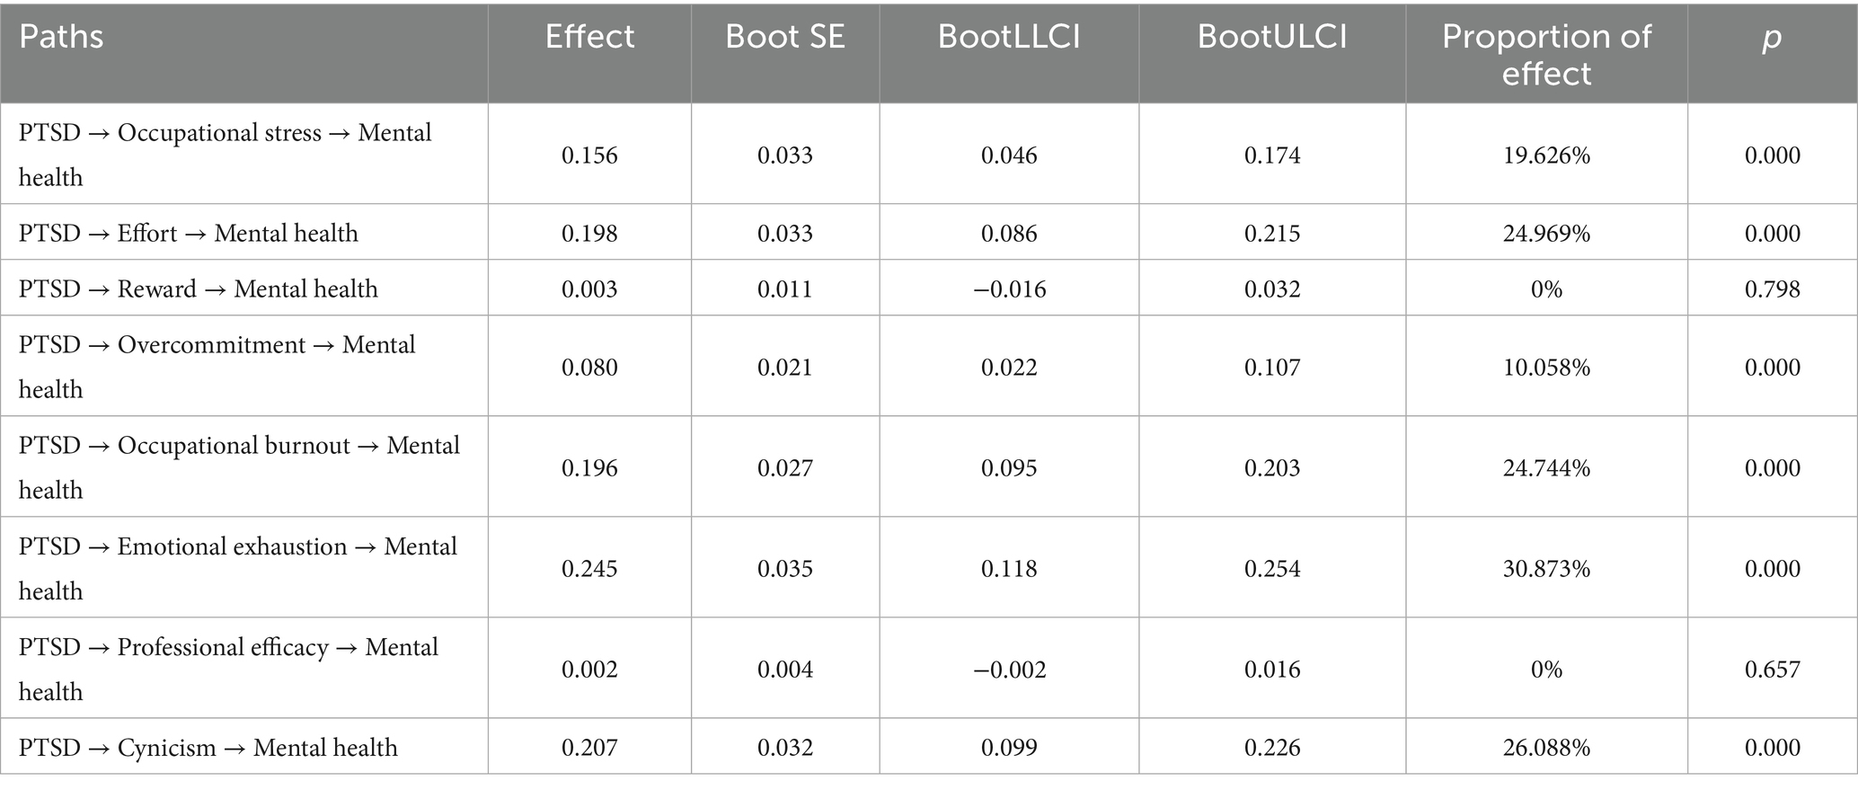Click the p column header
1858x790 pixels.
click(1771, 37)
